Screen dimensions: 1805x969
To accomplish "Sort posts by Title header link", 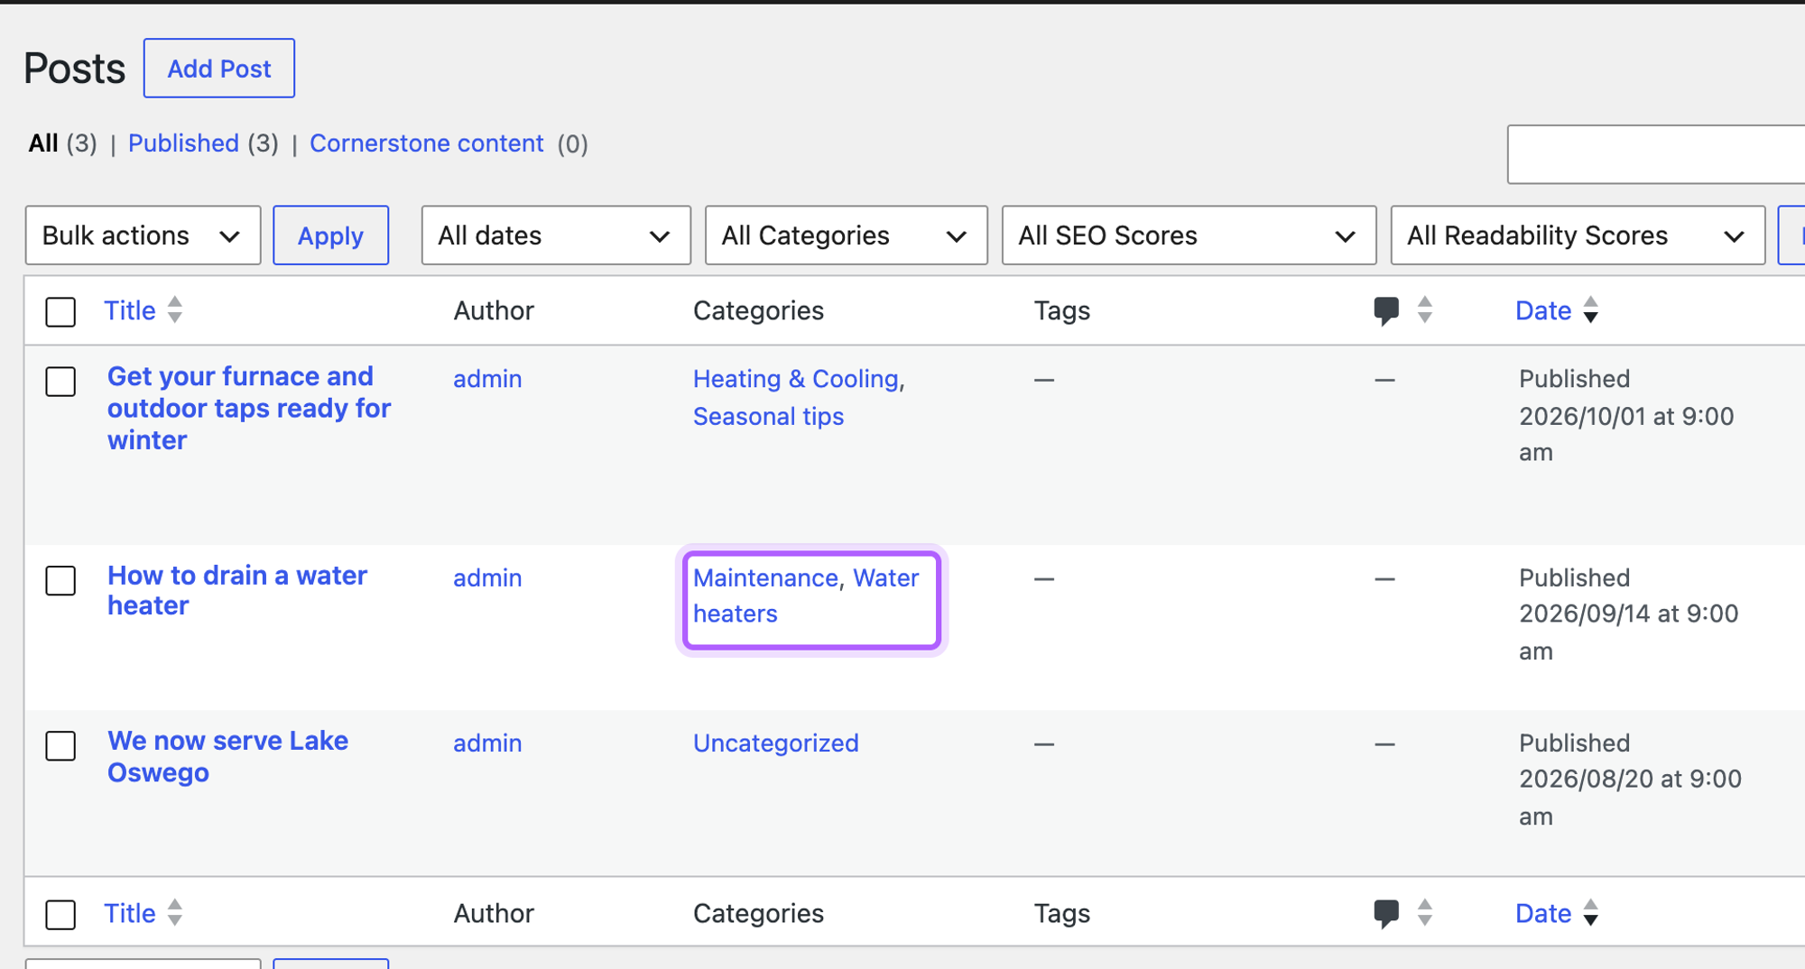I will pos(130,310).
